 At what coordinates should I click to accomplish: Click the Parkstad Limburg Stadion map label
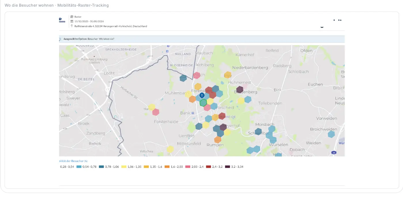(x=94, y=61)
